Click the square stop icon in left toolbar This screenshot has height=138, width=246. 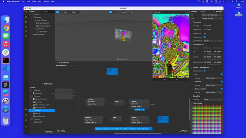pyautogui.click(x=26, y=27)
